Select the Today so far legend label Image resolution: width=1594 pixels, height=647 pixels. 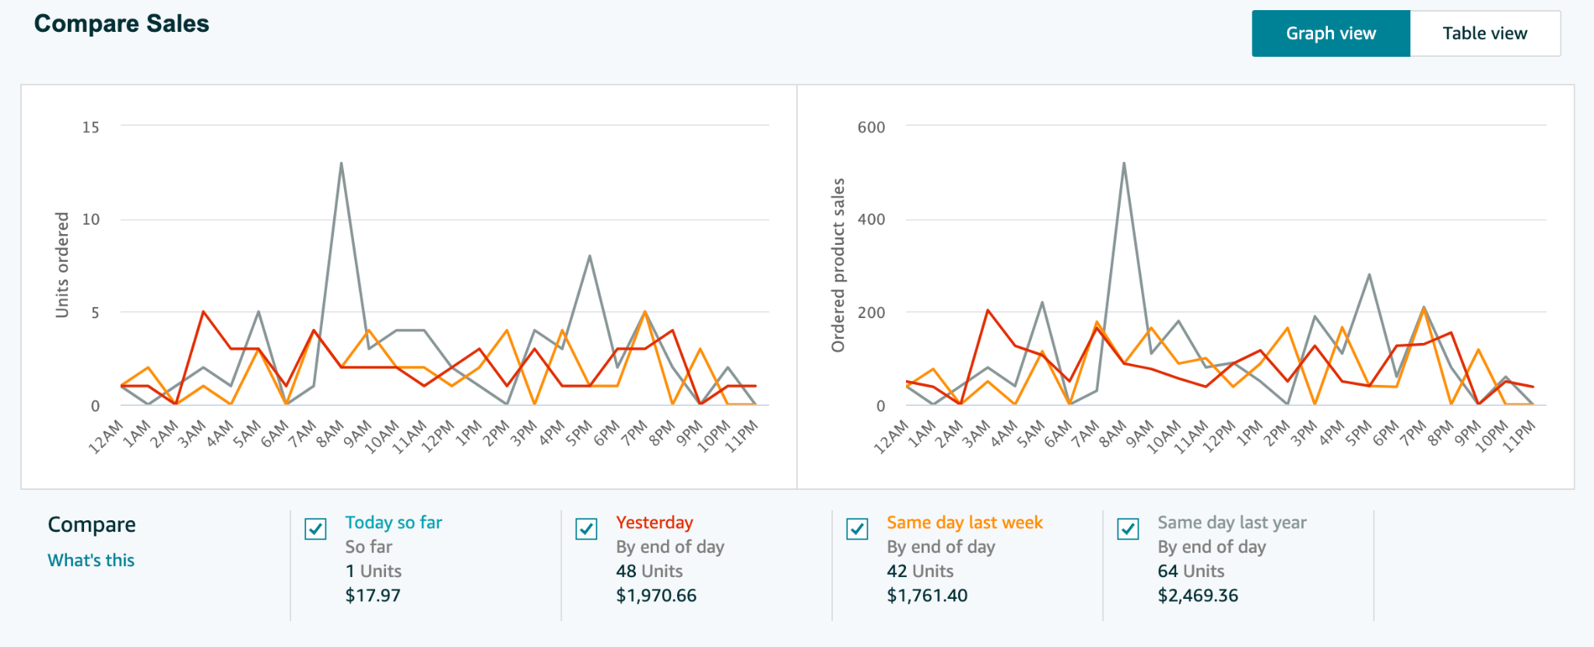coord(394,522)
